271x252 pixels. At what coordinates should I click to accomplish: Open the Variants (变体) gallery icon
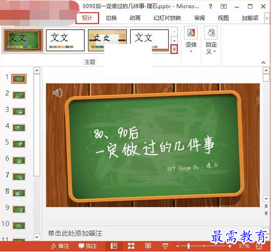(x=191, y=33)
